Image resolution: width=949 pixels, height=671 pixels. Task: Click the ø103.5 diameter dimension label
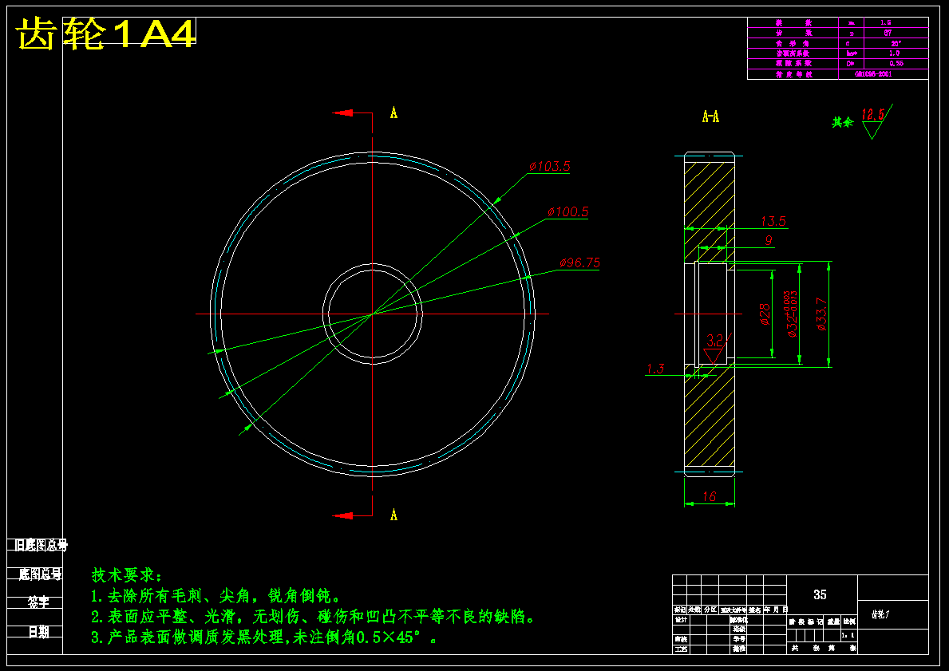(550, 167)
